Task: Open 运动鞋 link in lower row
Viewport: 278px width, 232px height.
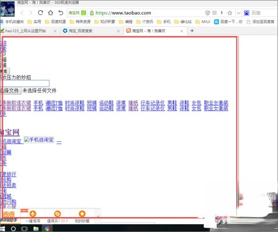Action: pyautogui.click(x=106, y=108)
